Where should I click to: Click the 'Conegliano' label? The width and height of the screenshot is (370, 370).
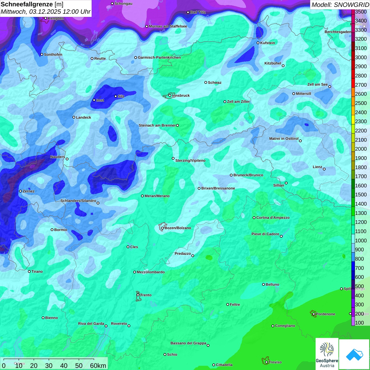coord(285,326)
